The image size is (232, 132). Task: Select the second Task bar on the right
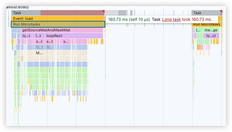(x=207, y=13)
